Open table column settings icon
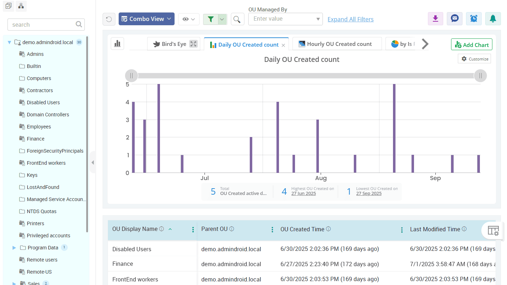Image resolution: width=507 pixels, height=285 pixels. pyautogui.click(x=493, y=231)
